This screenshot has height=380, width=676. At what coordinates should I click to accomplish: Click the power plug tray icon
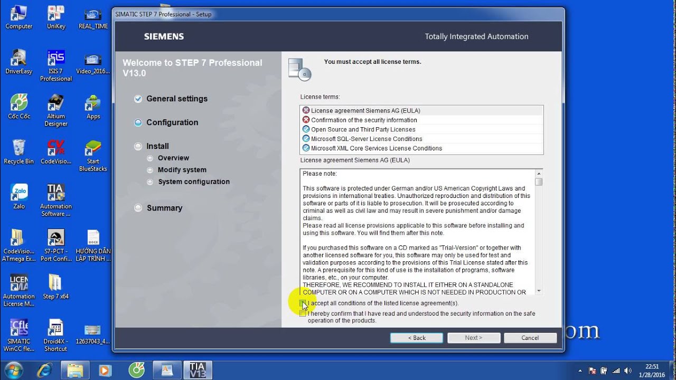(x=604, y=370)
